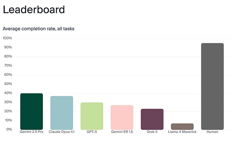Click the light green GPT-5 bar
233x142 pixels.
pos(92,116)
